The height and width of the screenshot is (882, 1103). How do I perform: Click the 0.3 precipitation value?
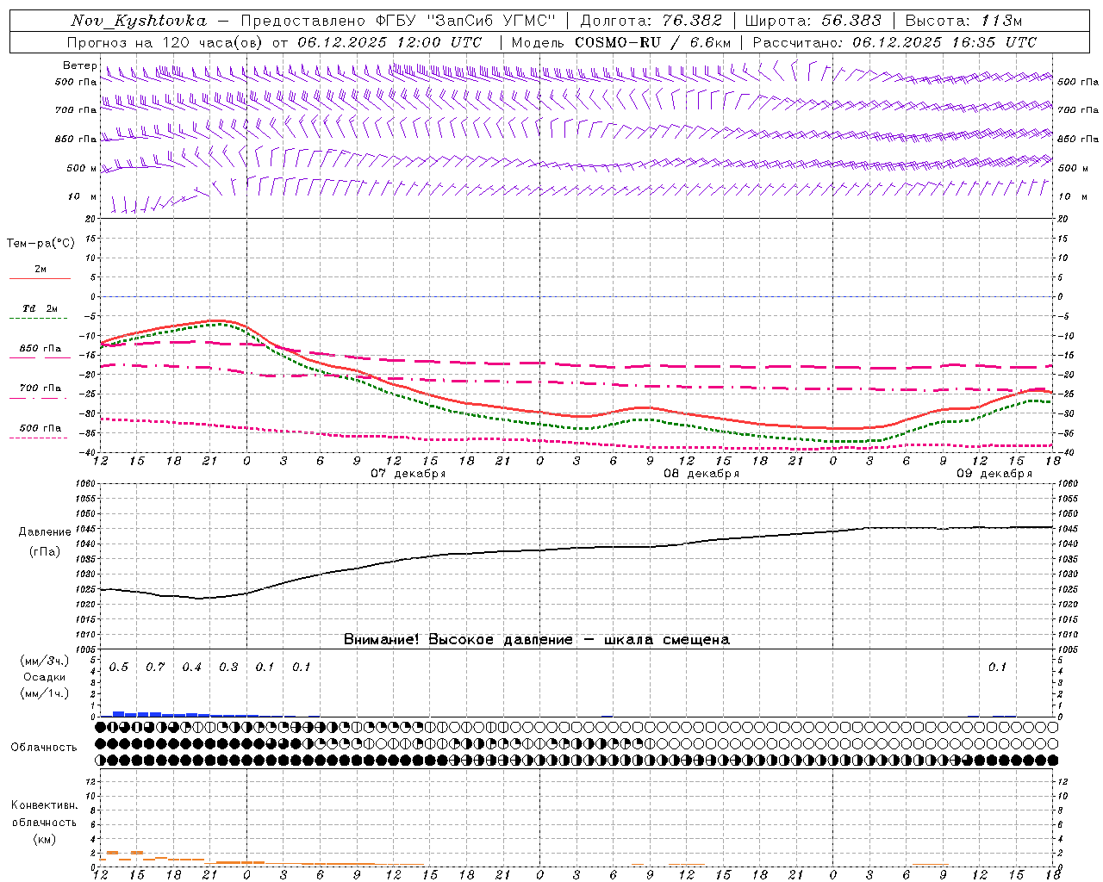(x=228, y=668)
